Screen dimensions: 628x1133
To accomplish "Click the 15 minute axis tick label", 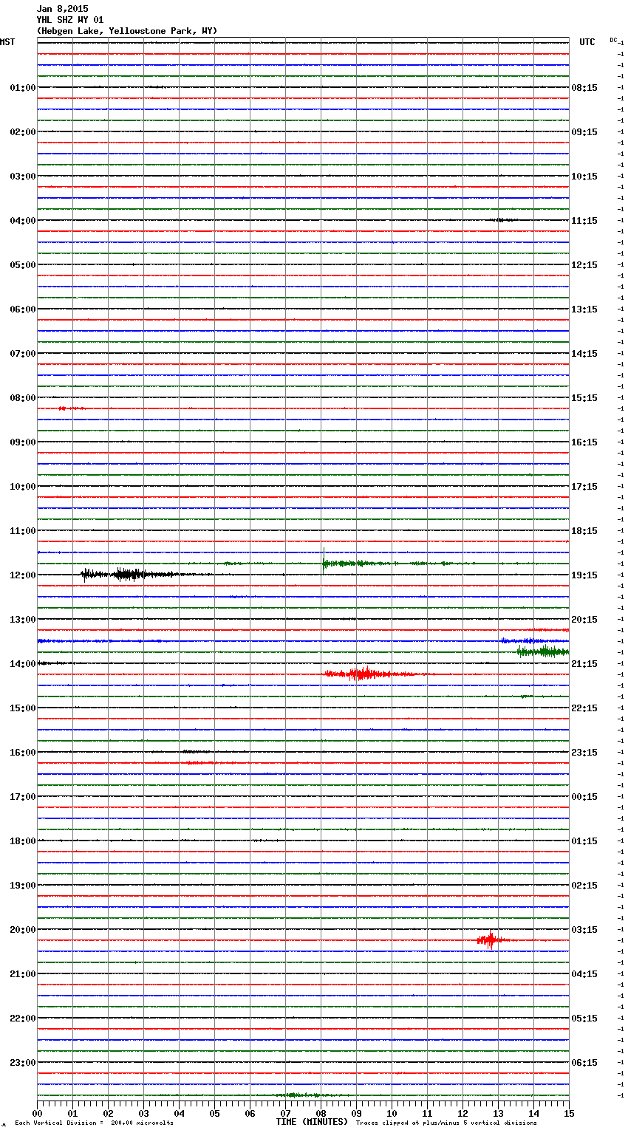I will pos(569,1113).
